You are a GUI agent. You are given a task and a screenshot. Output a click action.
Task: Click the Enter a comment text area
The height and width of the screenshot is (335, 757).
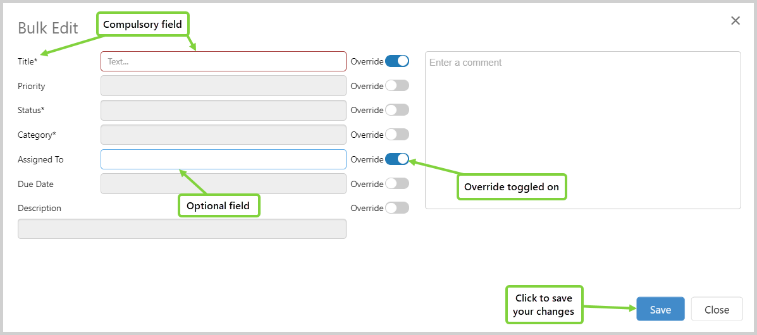[x=582, y=130]
